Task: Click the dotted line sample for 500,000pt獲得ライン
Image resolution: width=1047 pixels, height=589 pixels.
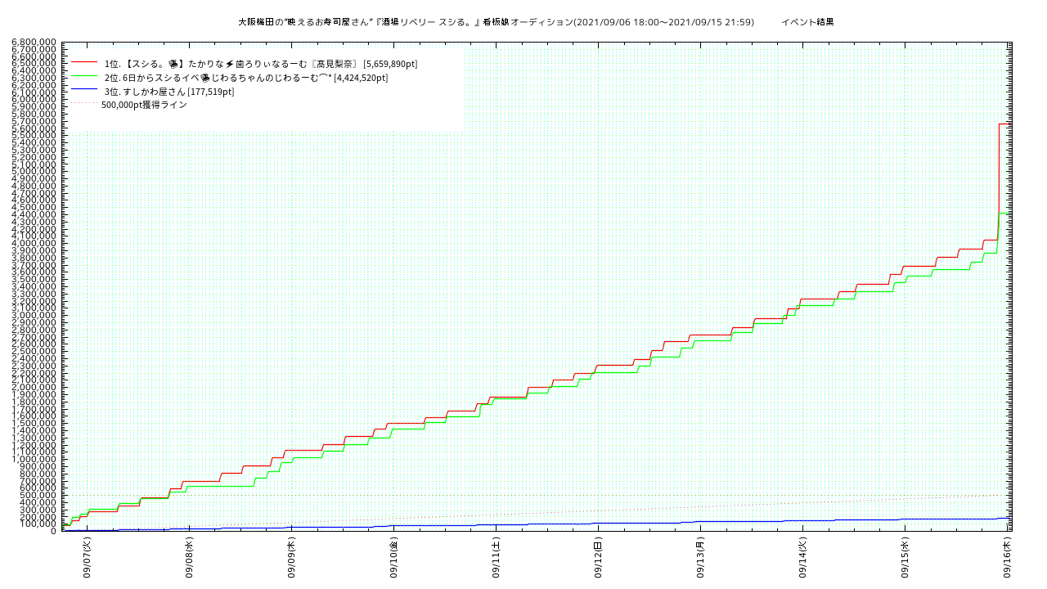Action: [85, 104]
